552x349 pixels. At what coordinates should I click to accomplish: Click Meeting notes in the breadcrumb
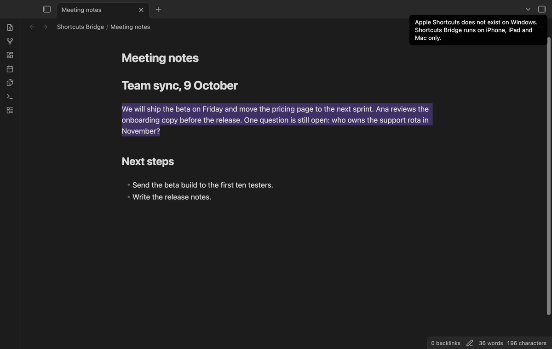pos(130,27)
